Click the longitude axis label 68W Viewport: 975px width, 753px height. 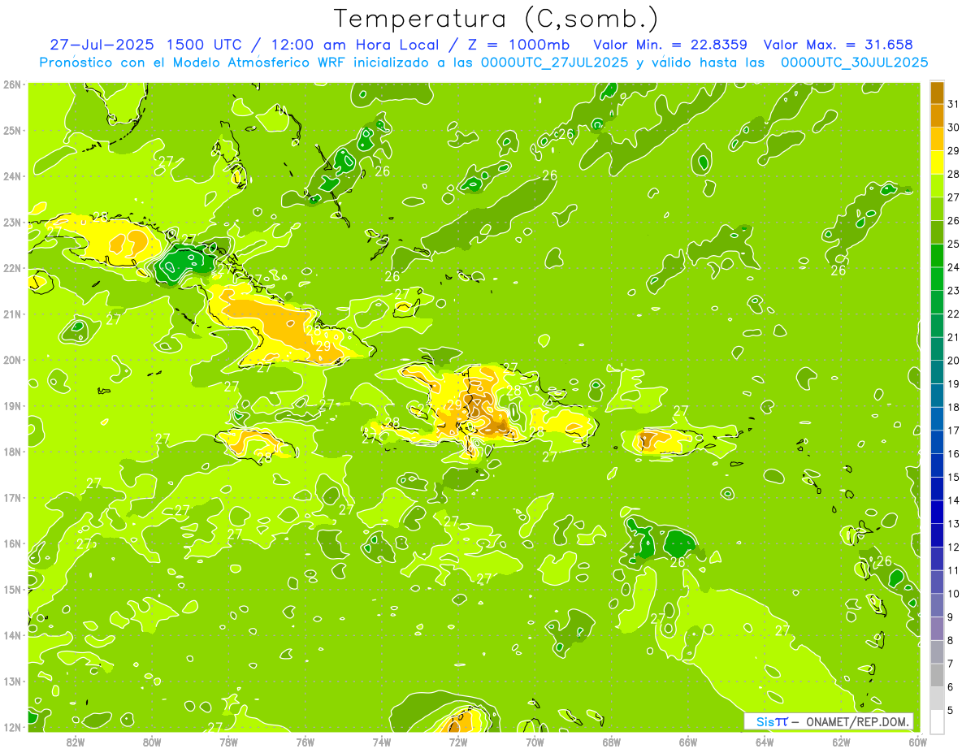[611, 742]
